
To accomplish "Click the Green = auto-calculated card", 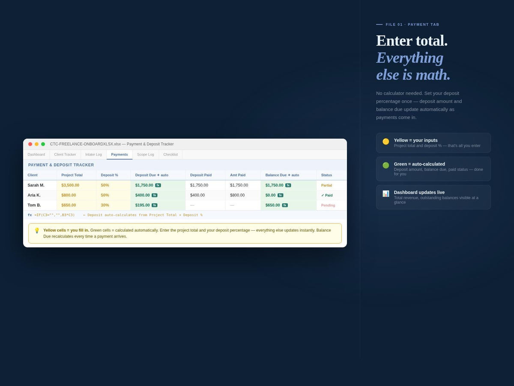I will pos(433,169).
